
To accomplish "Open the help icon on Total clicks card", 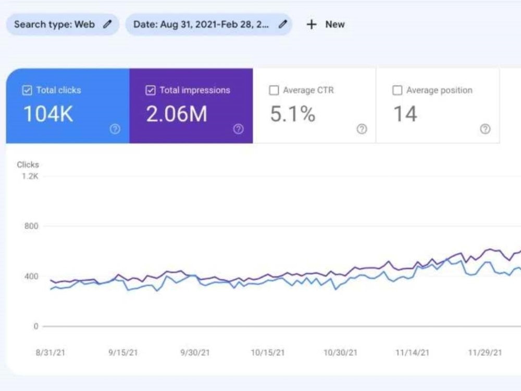I will [115, 129].
